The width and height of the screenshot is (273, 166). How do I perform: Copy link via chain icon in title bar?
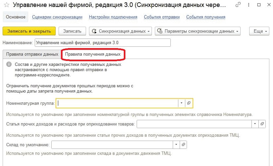click(238, 5)
